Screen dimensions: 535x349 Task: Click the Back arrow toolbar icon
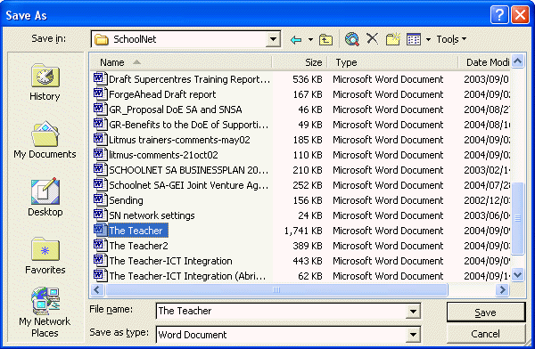coord(296,40)
